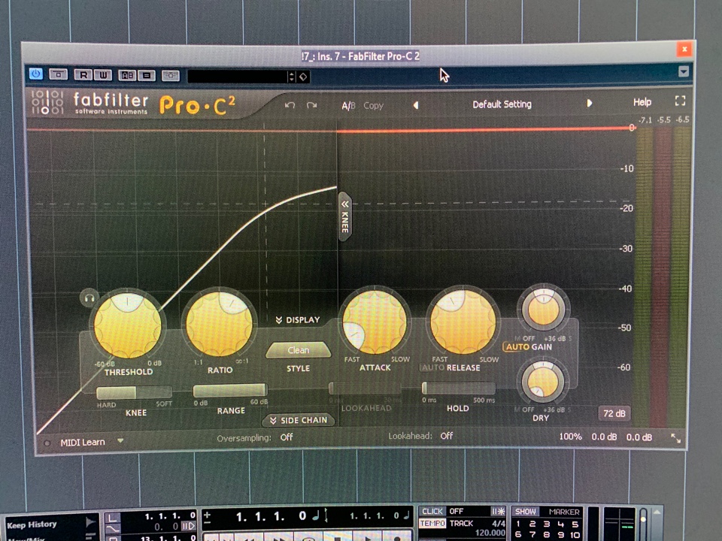
Task: Click the 100% mix value
Action: point(570,437)
